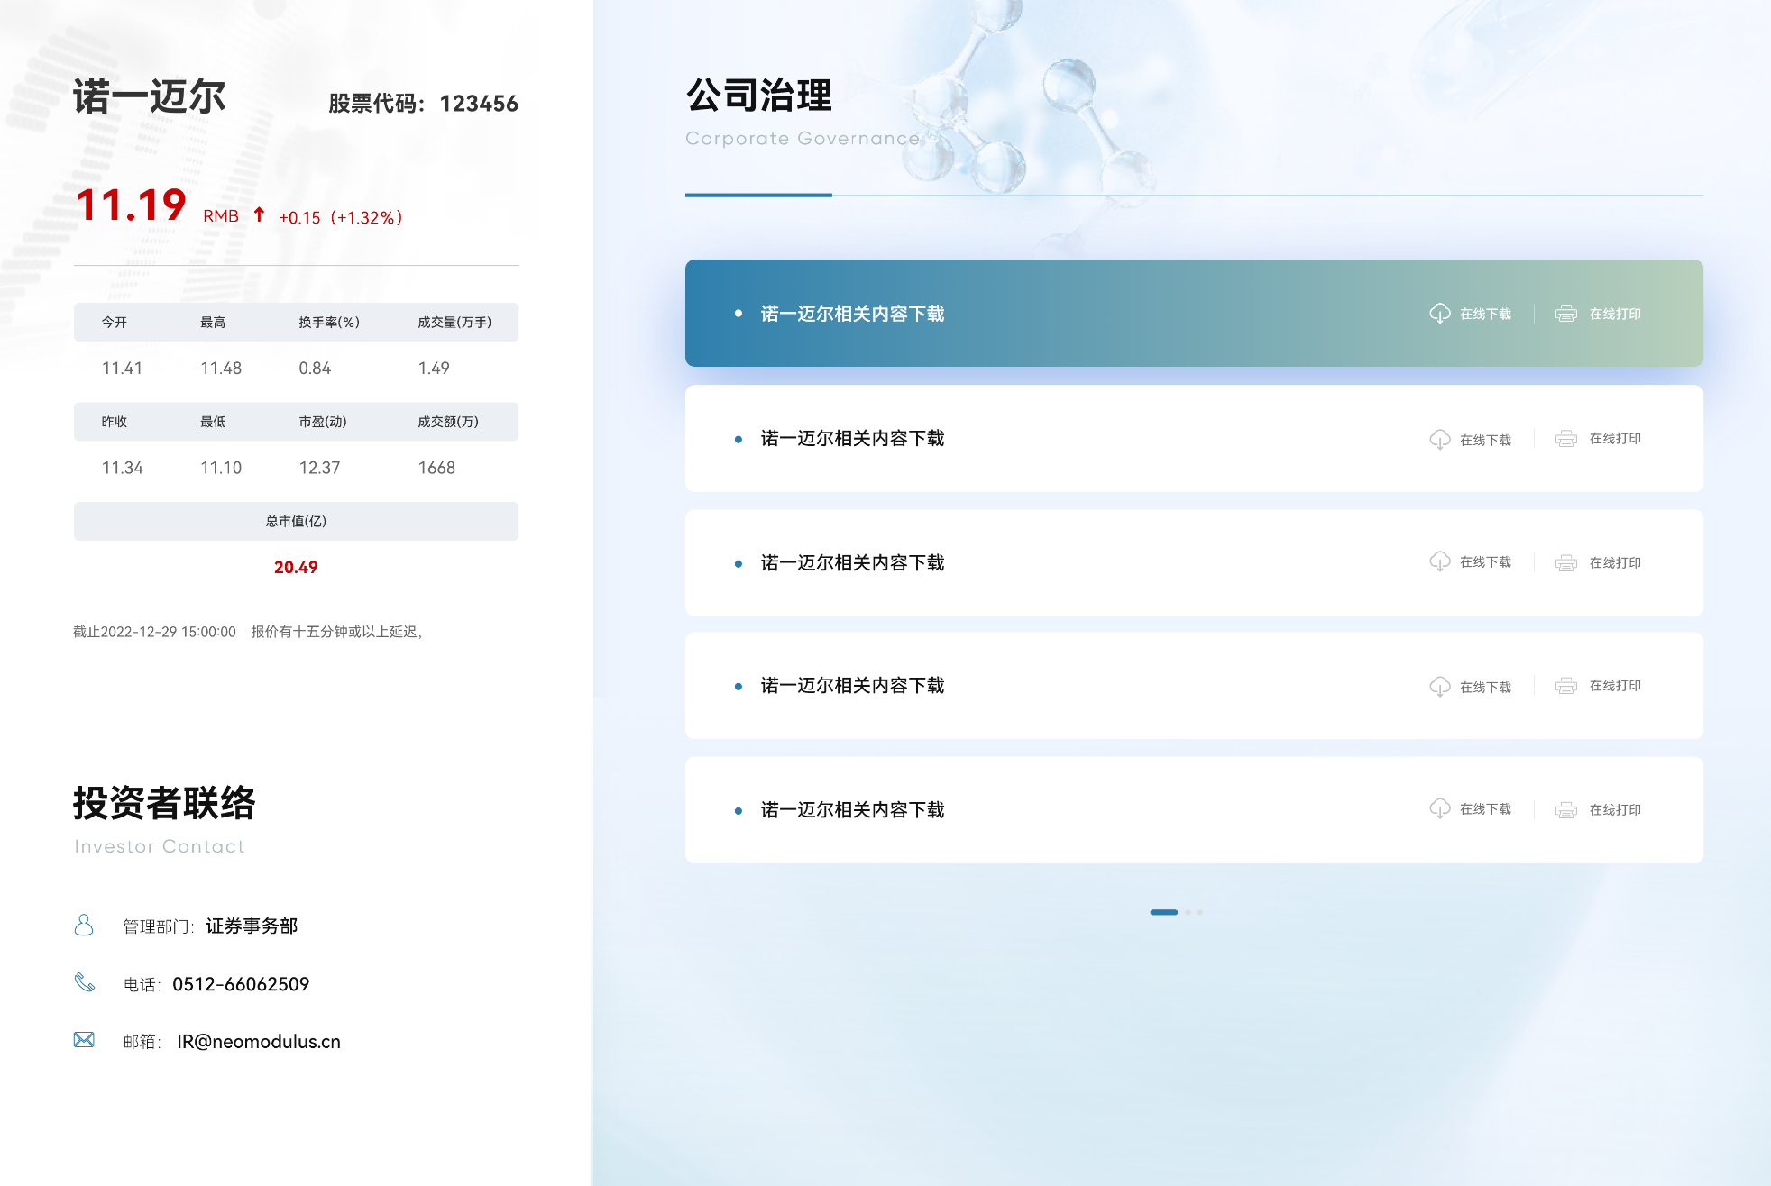Image resolution: width=1771 pixels, height=1186 pixels.
Task: Click the 总市值(亿) header bar
Action: 296,521
